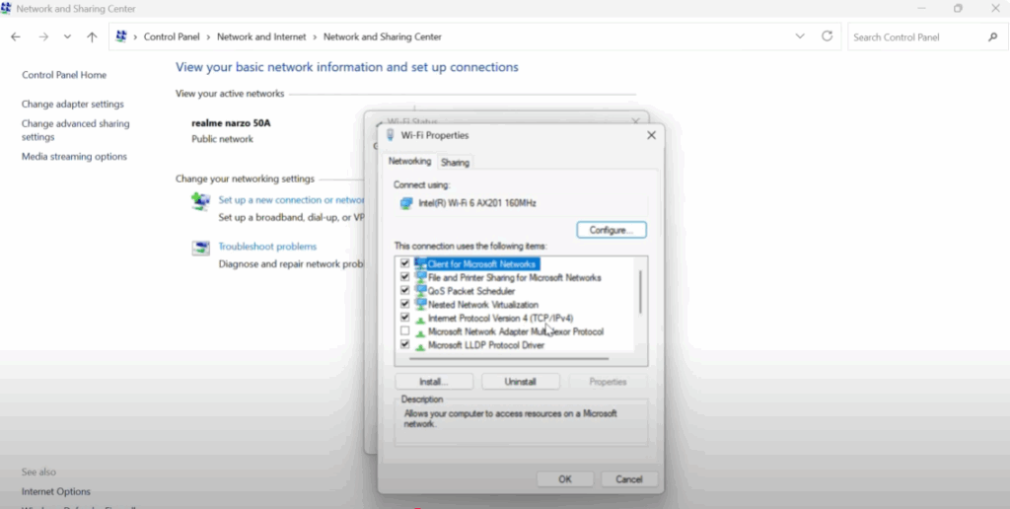Open recent locations dropdown chevron
1010x509 pixels.
(x=67, y=37)
